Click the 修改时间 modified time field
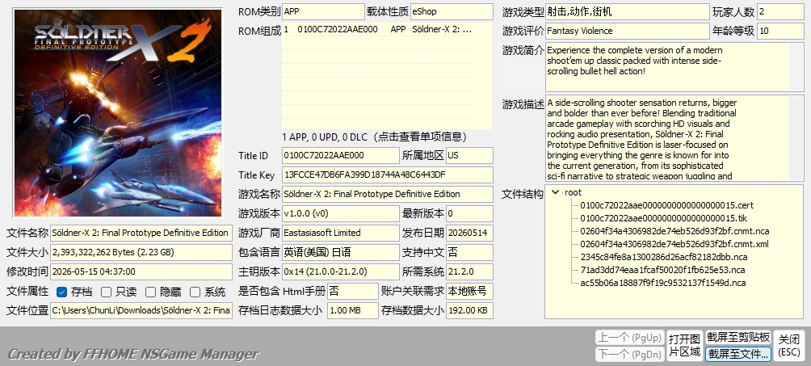 click(141, 271)
